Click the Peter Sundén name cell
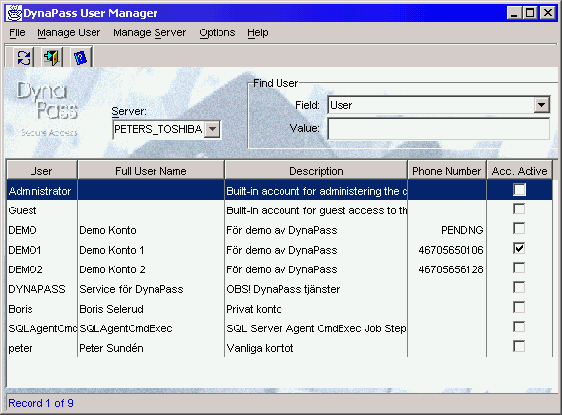This screenshot has width=562, height=415. click(x=151, y=348)
